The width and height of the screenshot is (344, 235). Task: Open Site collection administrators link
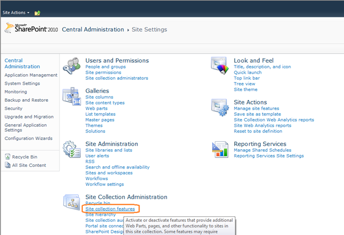click(117, 78)
